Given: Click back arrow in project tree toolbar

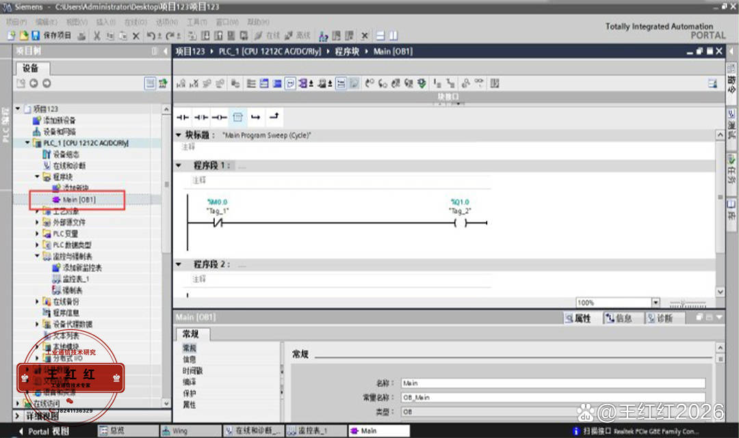Looking at the screenshot, I should (x=34, y=83).
